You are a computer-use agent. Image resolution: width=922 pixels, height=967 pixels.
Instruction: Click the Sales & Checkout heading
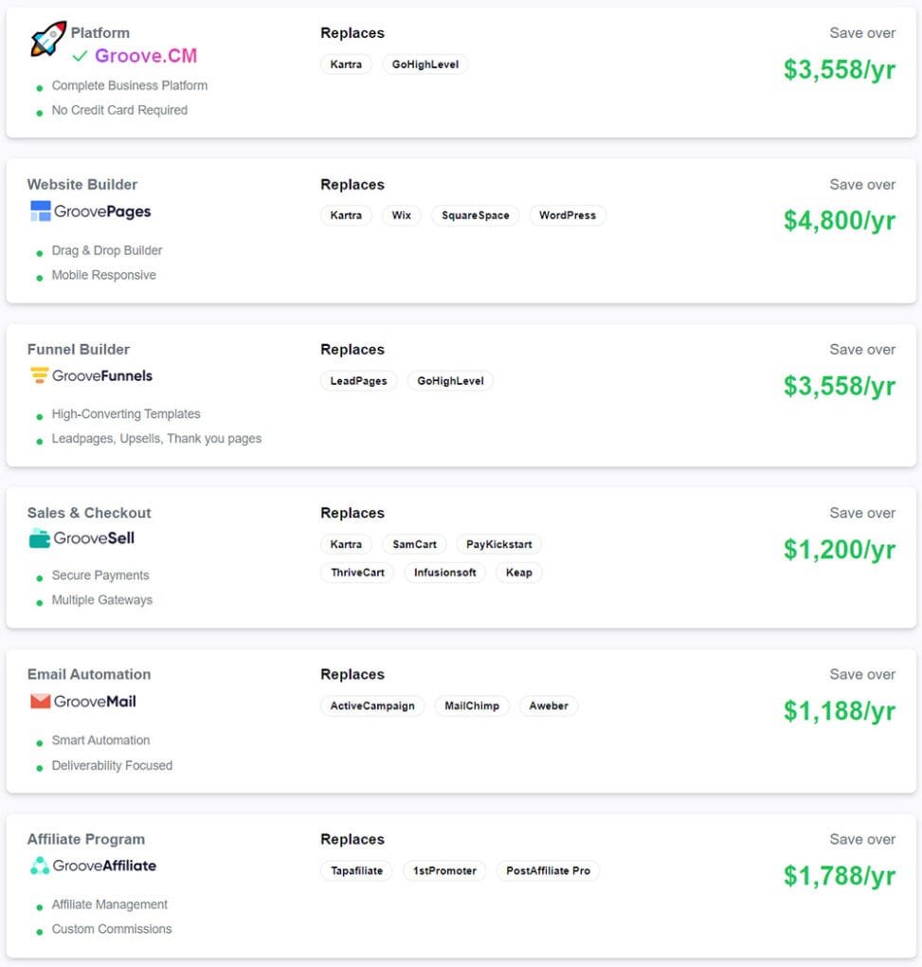click(x=89, y=513)
